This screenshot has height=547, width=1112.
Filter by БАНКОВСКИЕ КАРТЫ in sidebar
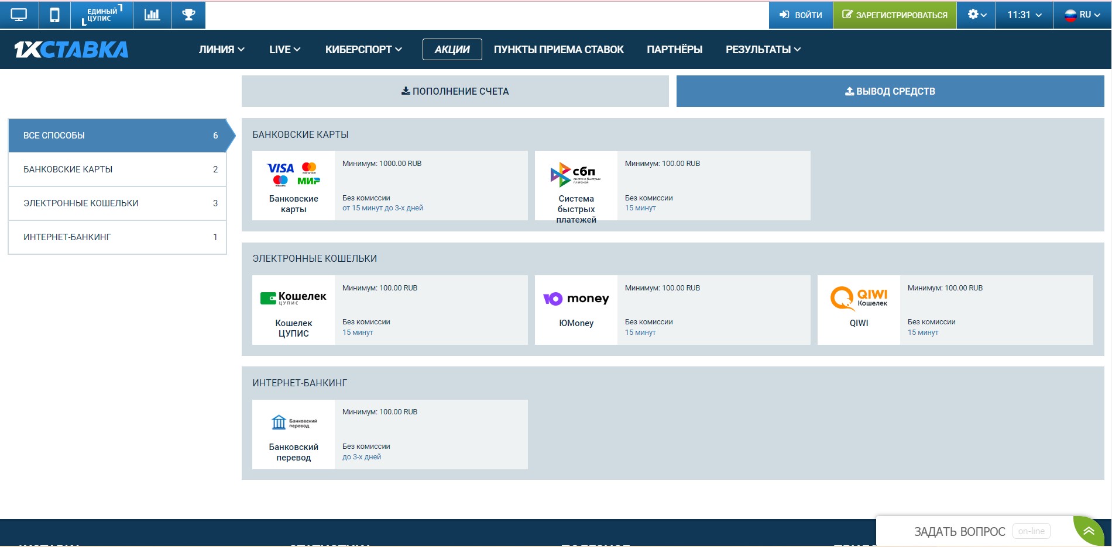pyautogui.click(x=118, y=169)
